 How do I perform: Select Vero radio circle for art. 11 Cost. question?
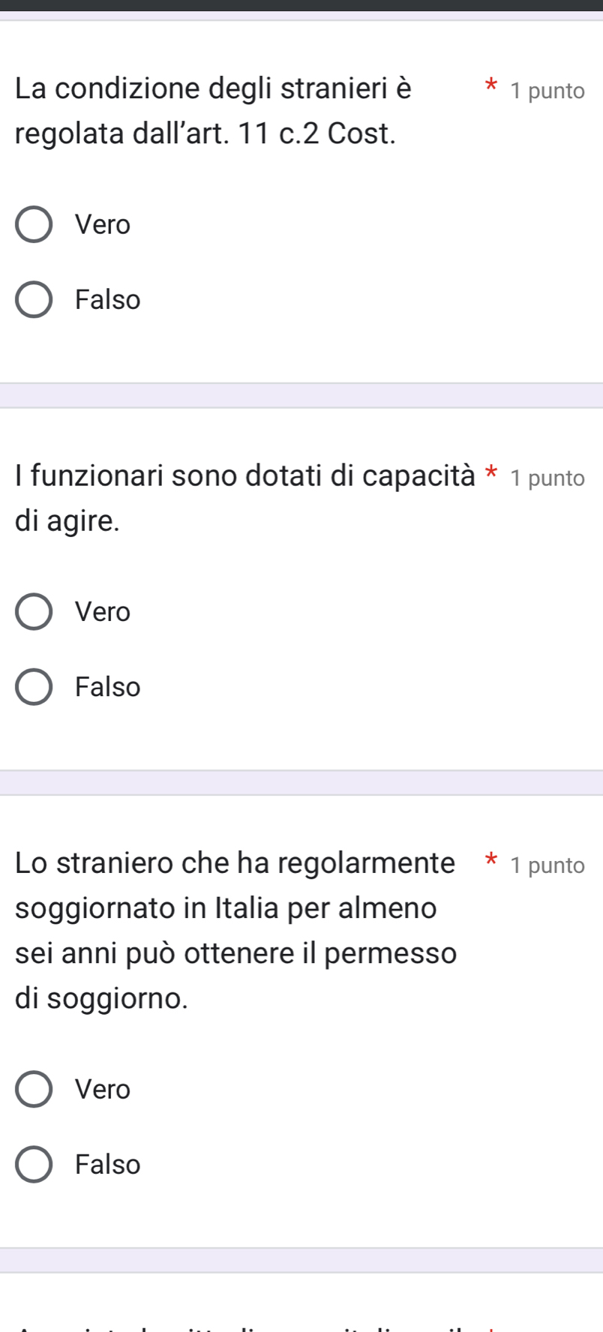pos(34,225)
